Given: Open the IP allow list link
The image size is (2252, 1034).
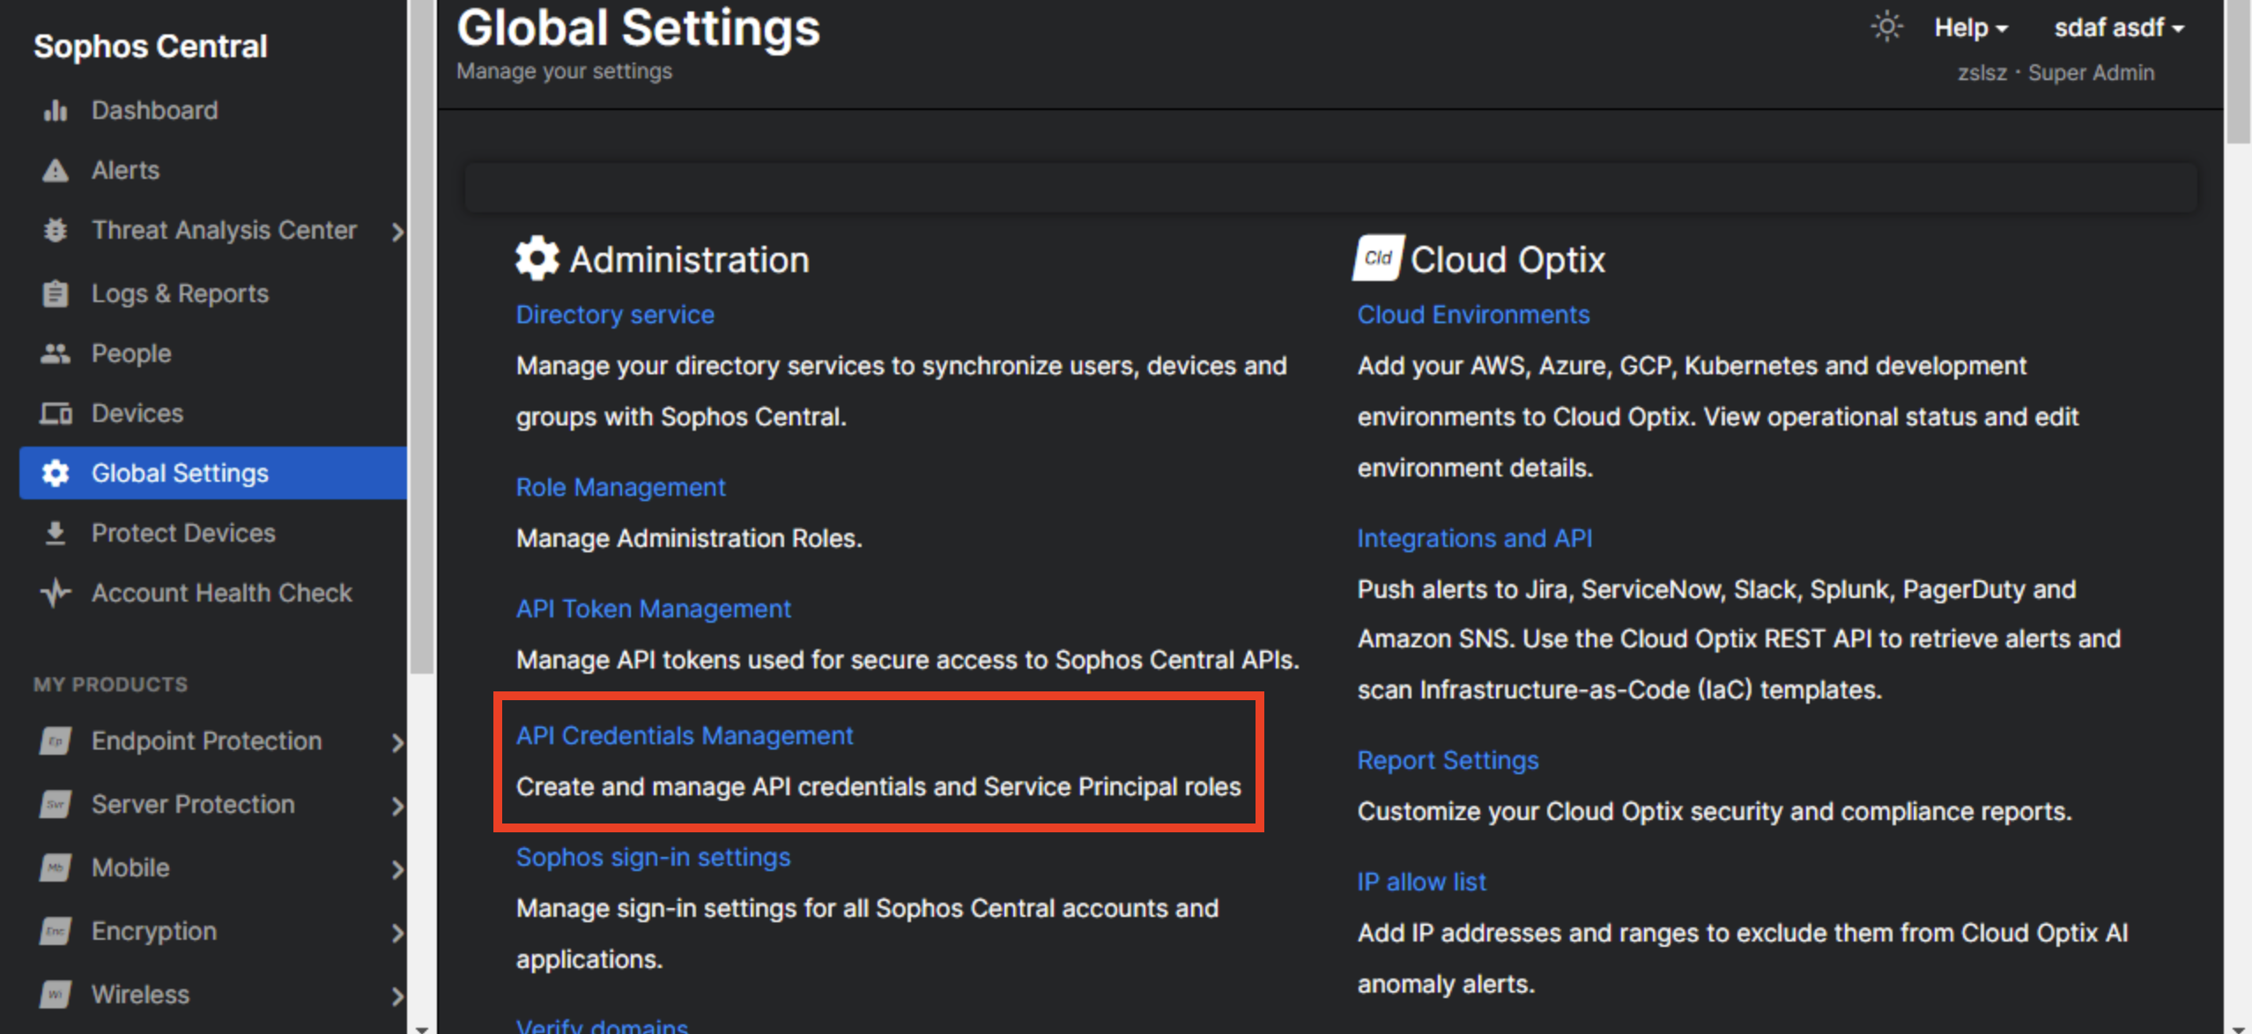Looking at the screenshot, I should (1421, 882).
